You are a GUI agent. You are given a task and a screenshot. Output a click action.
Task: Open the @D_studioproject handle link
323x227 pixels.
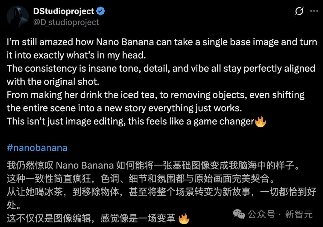(66, 22)
